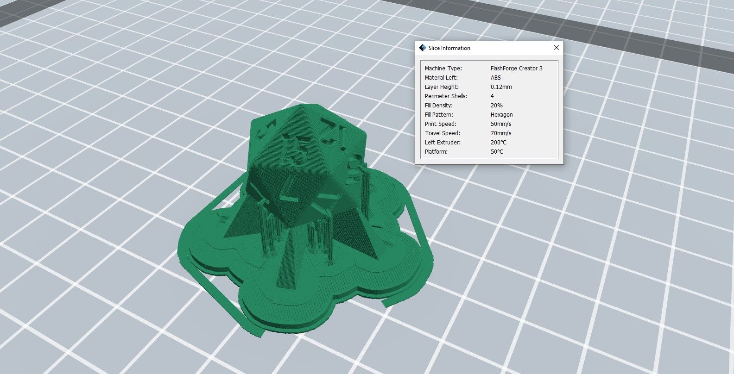
Task: Click the 20% fill density value
Action: 496,106
